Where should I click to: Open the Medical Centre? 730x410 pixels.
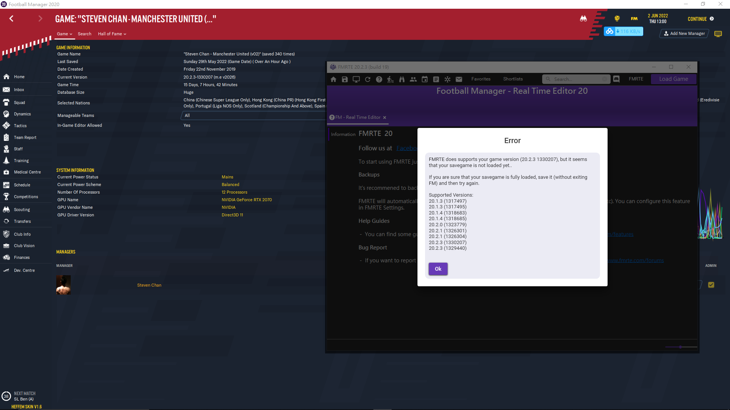point(27,172)
